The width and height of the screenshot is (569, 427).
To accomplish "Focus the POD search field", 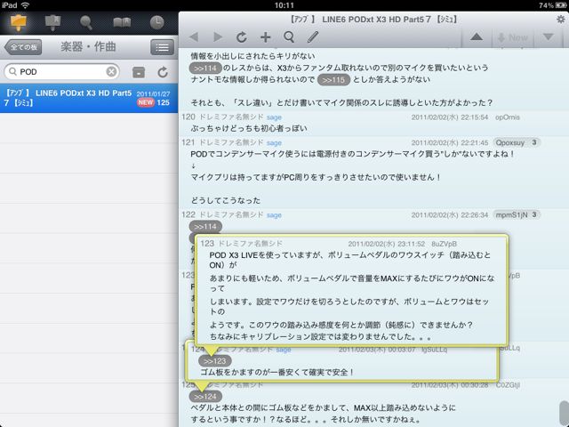I will pyautogui.click(x=61, y=71).
